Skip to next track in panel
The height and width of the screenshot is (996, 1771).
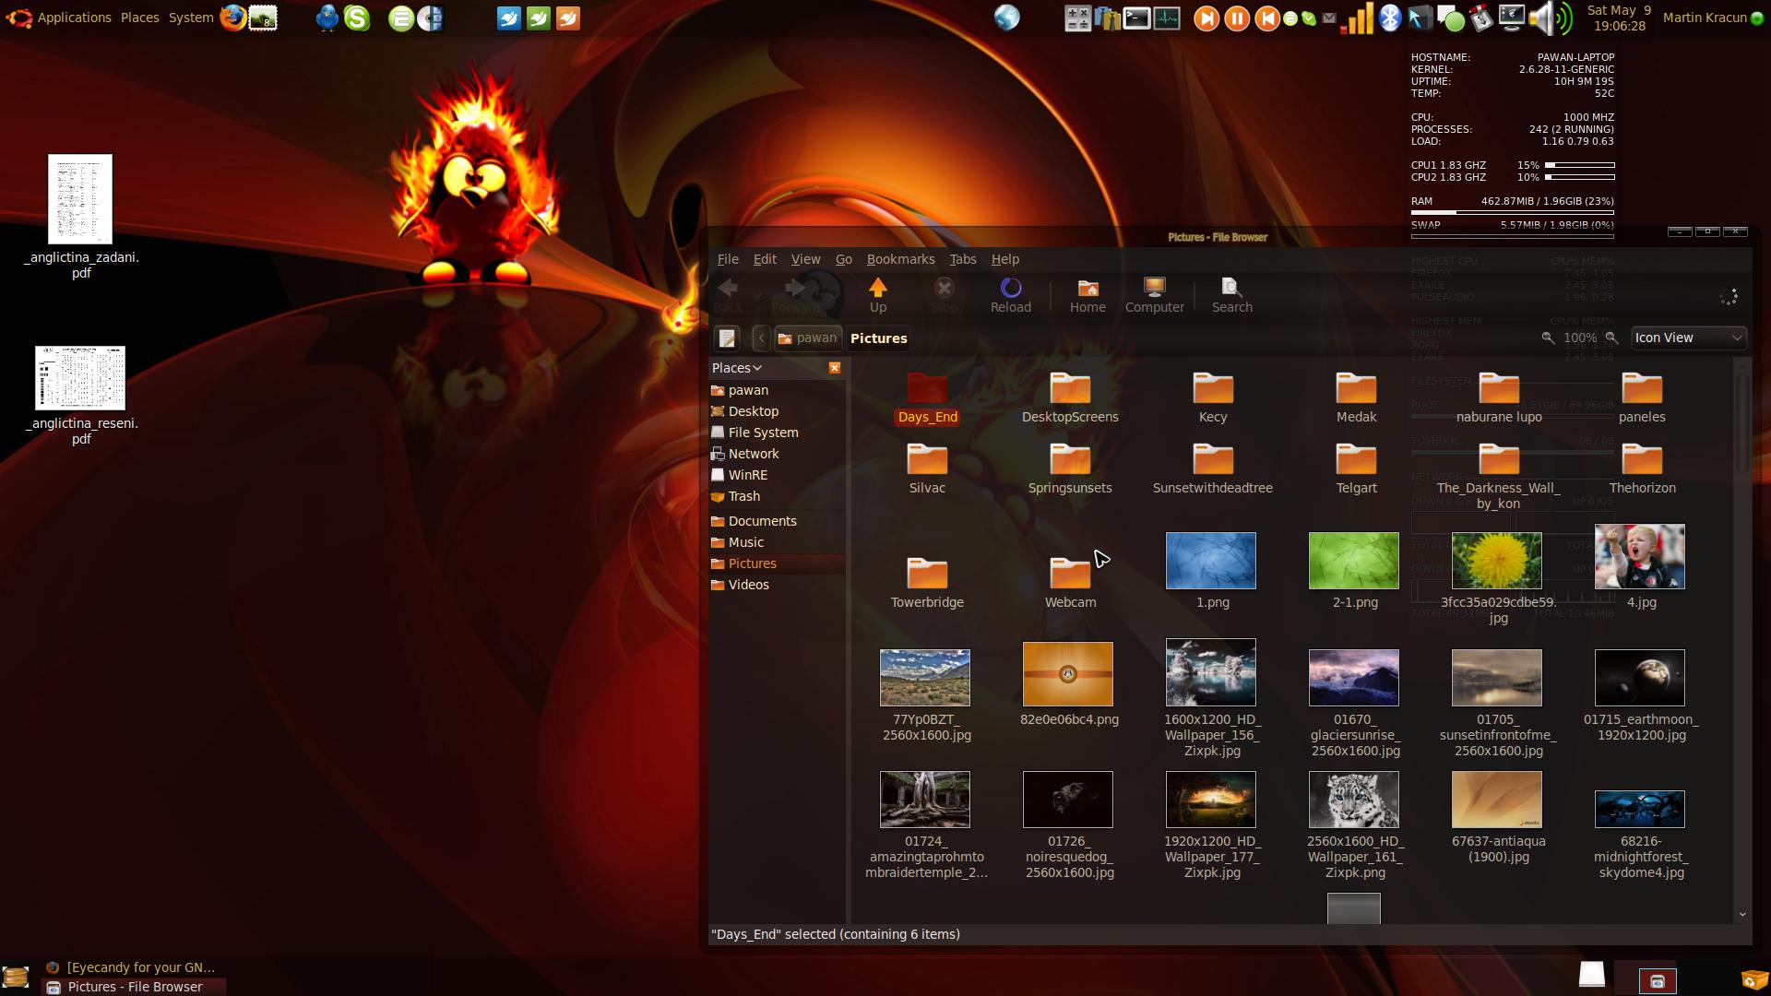[x=1206, y=18]
